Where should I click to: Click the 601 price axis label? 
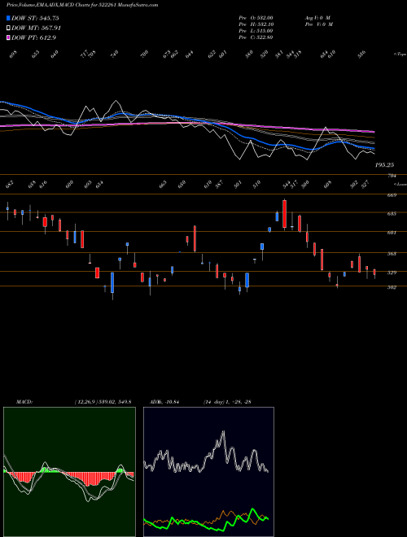pyautogui.click(x=392, y=233)
